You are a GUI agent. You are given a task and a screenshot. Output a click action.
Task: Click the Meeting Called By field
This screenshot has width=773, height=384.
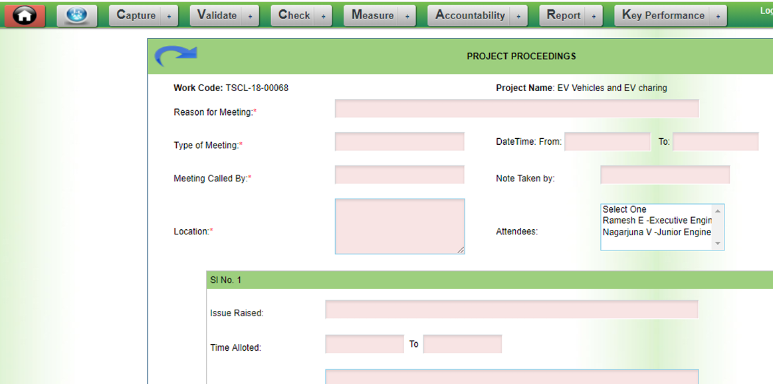point(399,175)
